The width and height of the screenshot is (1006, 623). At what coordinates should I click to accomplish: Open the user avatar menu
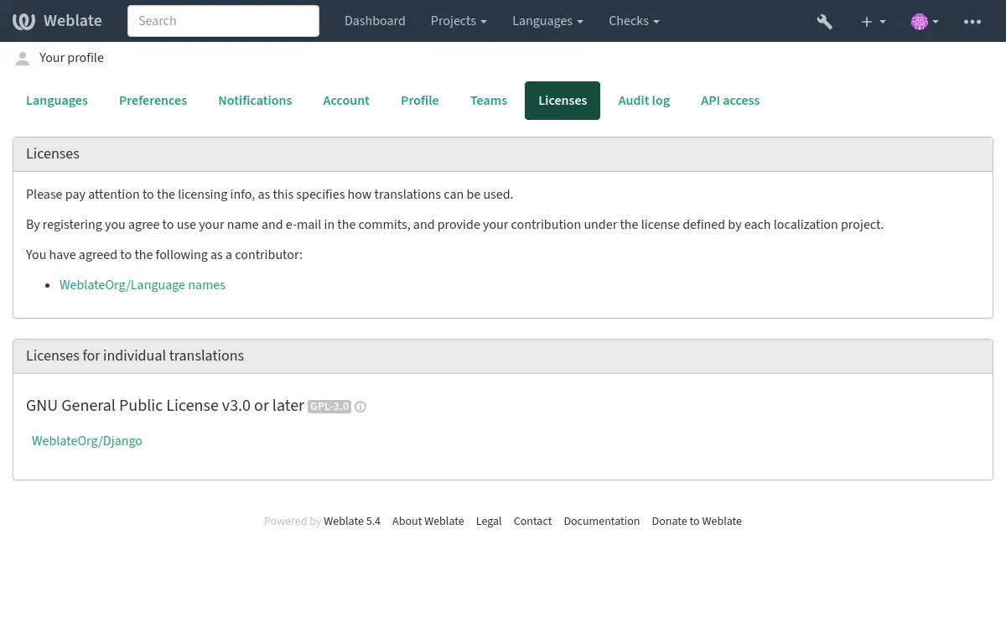925,21
